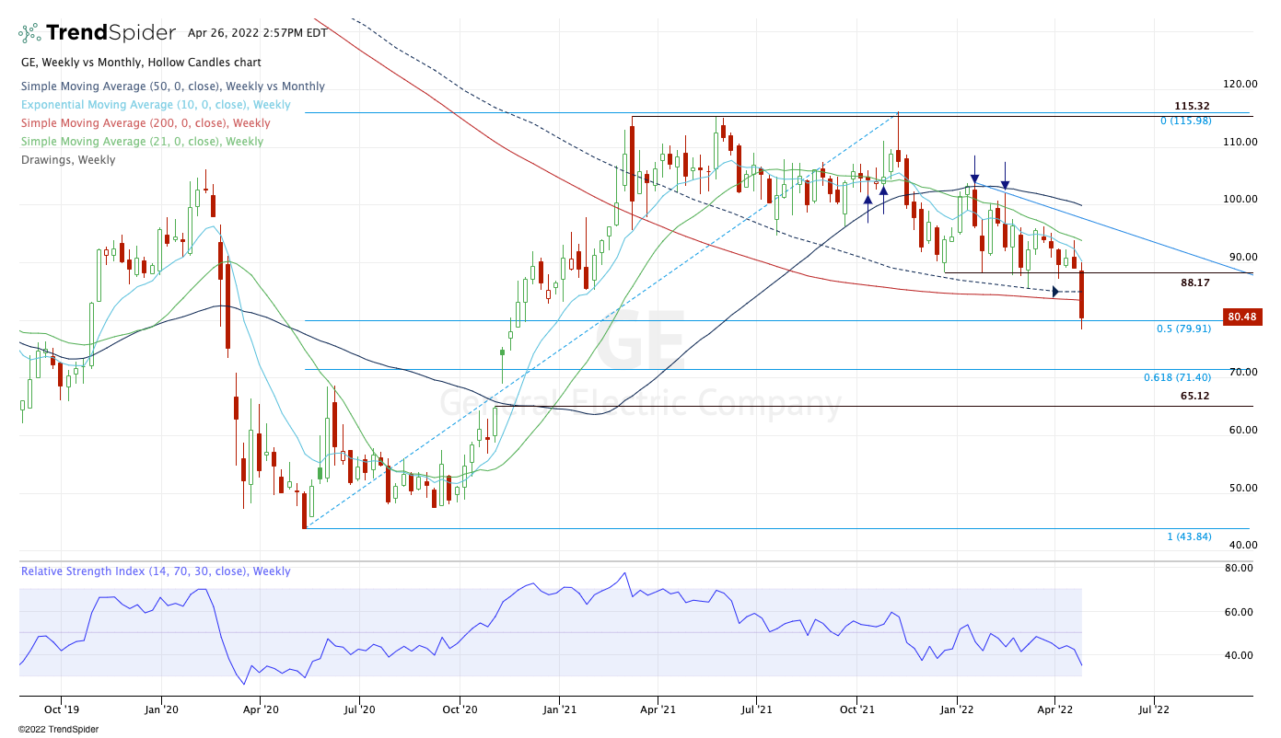Viewport: 1281px width, 738px height.
Task: Click the 70.00 price axis label
Action: coord(1242,373)
